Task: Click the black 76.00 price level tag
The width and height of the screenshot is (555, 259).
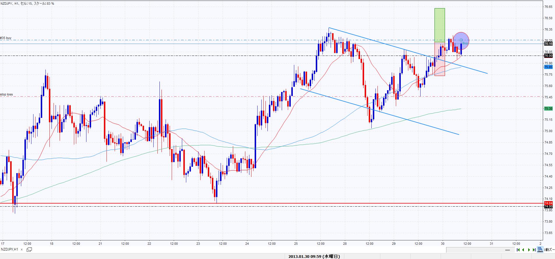Action: (548, 56)
